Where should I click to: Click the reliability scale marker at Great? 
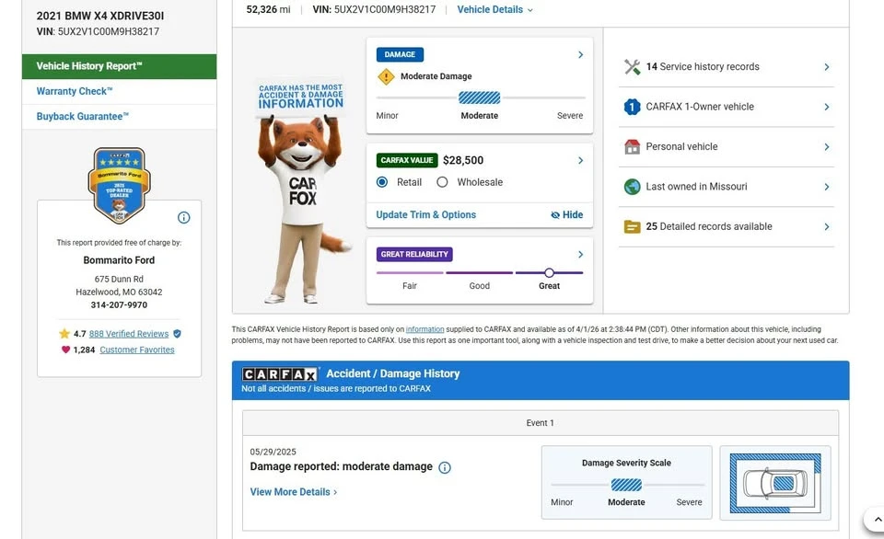549,272
